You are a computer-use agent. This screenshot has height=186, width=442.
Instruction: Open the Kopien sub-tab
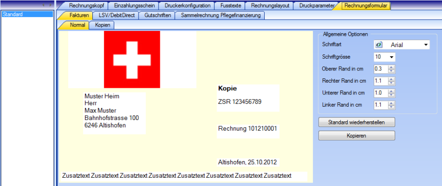[102, 25]
